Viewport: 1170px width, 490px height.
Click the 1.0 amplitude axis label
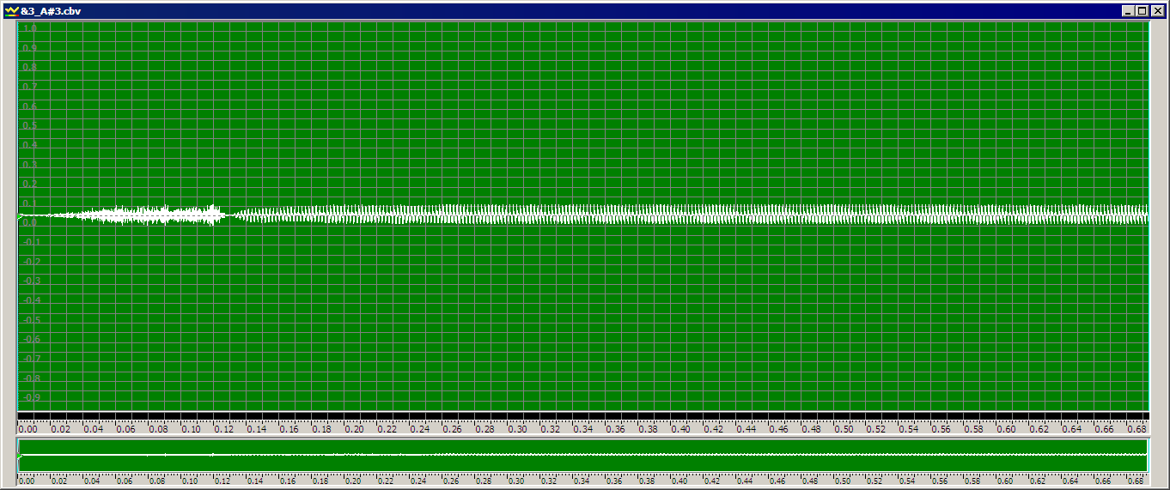29,28
